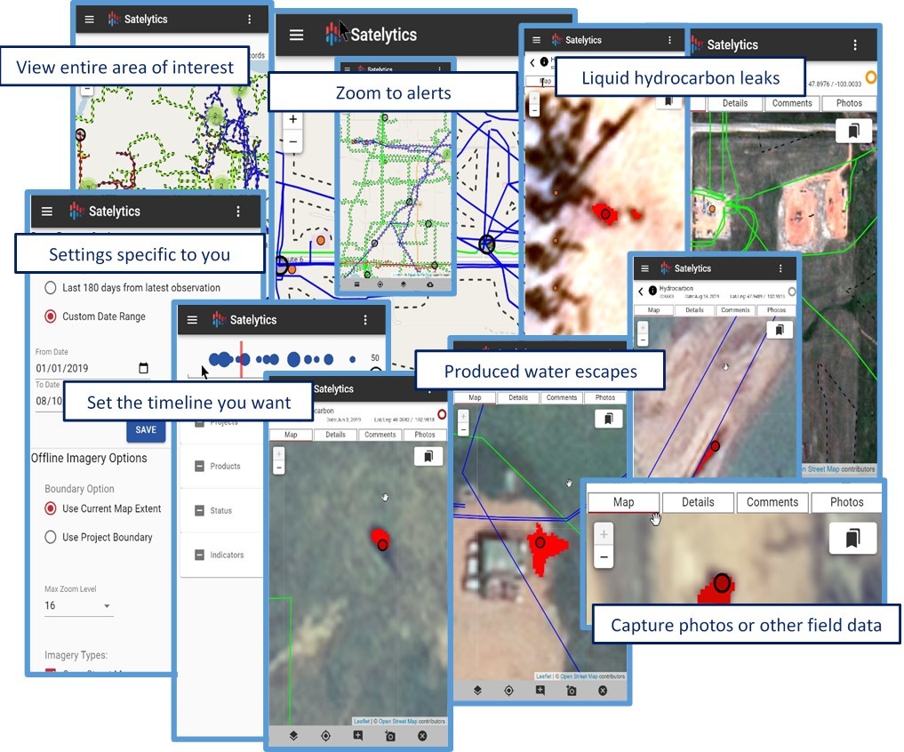Select Custom Date Range option
Viewport: 904px width, 752px height.
(x=51, y=316)
